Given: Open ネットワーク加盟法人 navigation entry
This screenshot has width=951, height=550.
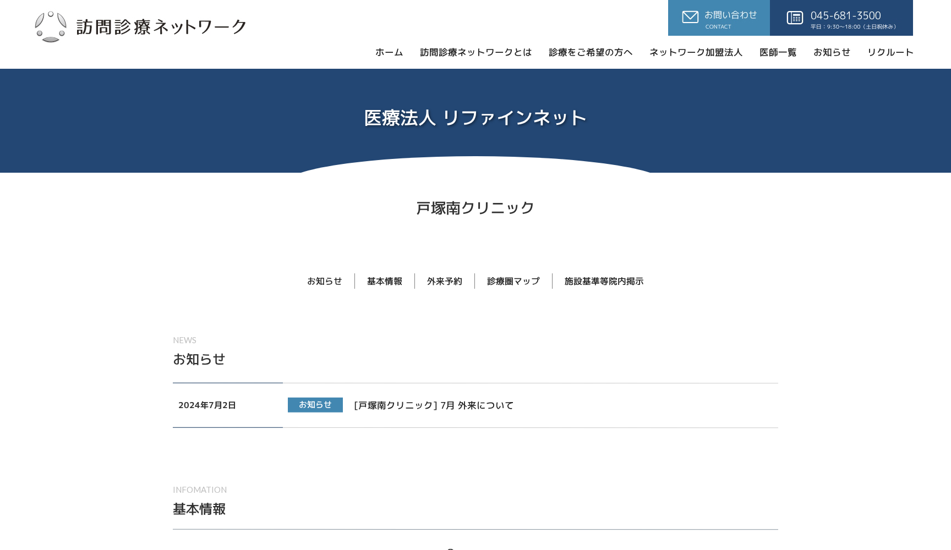Looking at the screenshot, I should pyautogui.click(x=696, y=52).
